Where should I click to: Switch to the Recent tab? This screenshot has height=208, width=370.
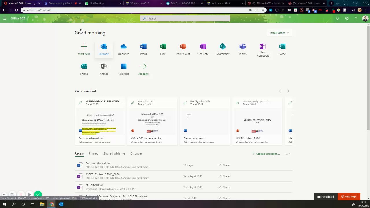79,153
